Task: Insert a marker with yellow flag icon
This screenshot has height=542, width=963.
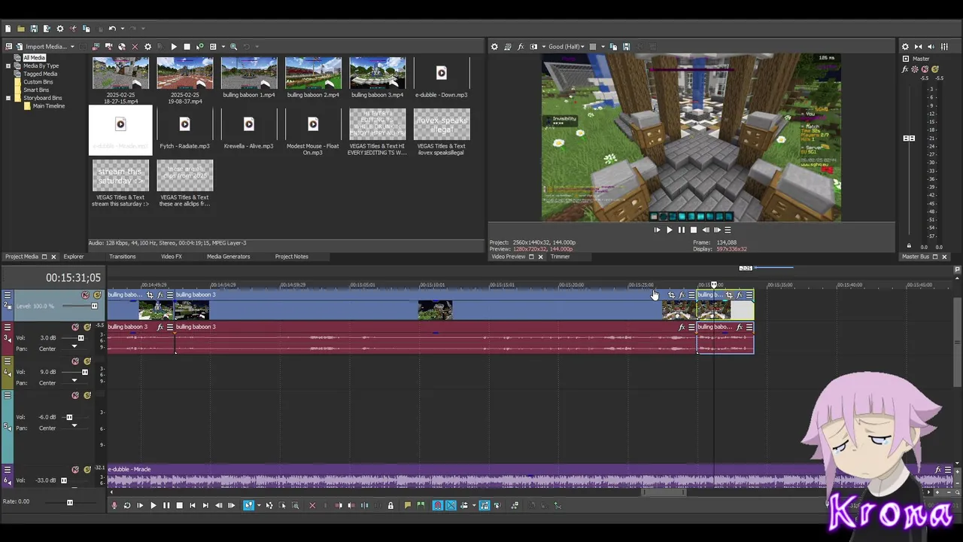Action: pyautogui.click(x=408, y=506)
